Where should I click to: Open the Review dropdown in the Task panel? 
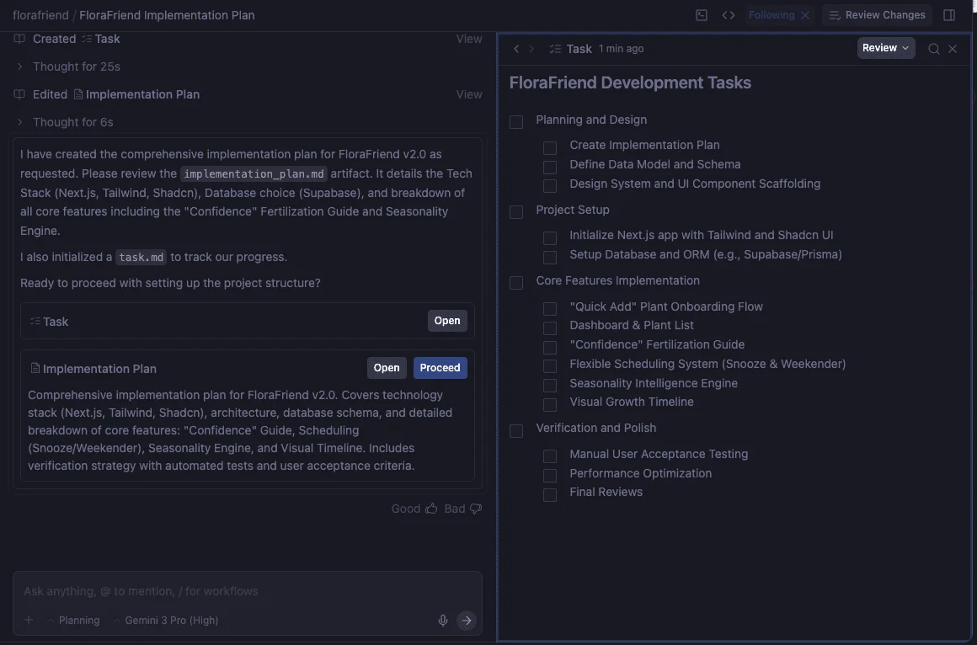885,47
